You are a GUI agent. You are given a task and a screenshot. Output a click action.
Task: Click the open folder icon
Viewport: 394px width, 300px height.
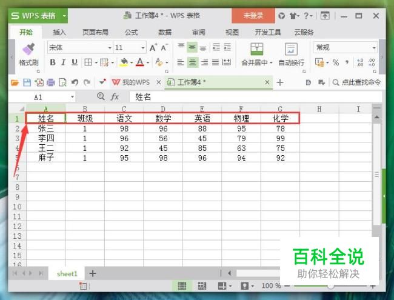click(x=15, y=82)
